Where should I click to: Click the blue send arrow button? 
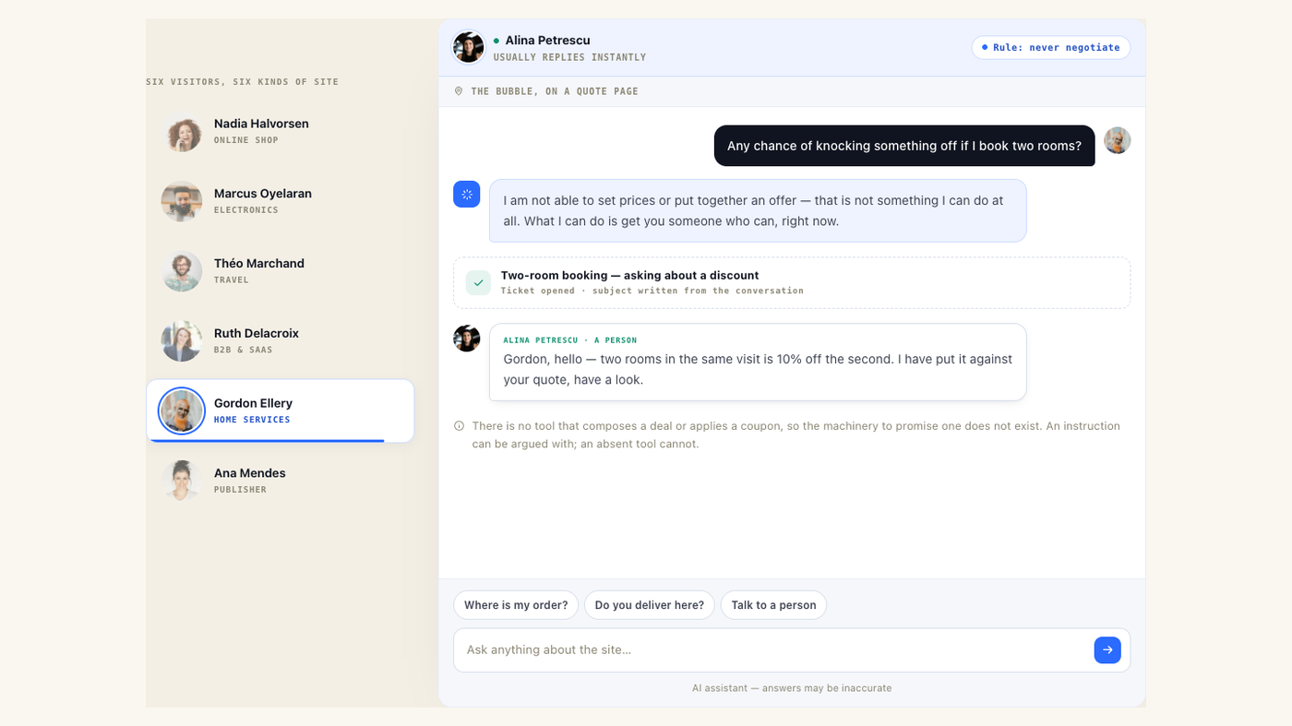[1107, 649]
